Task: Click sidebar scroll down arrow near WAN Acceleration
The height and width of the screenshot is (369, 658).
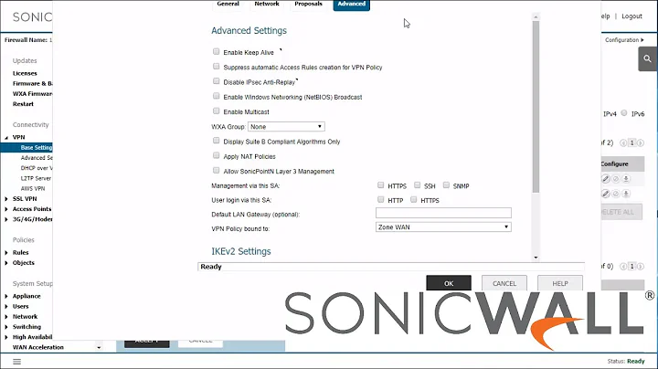Action: click(99, 348)
